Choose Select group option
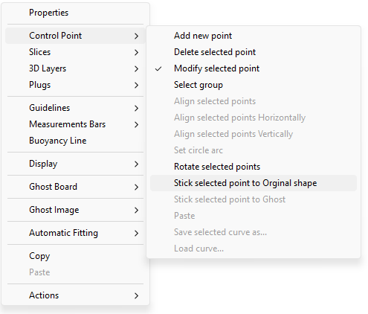The image size is (368, 314). pos(254,85)
